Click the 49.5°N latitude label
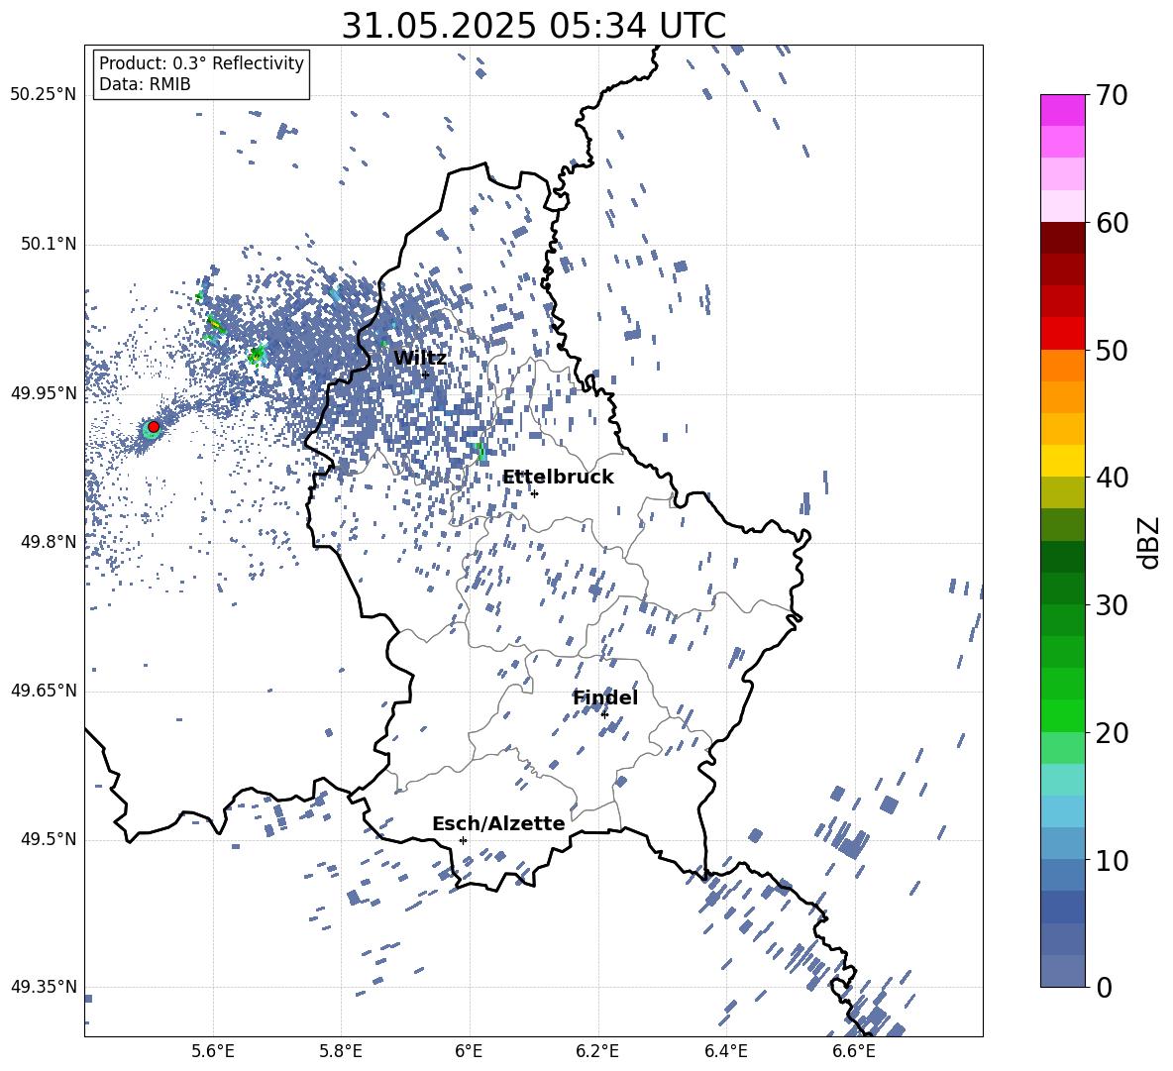 (x=48, y=839)
